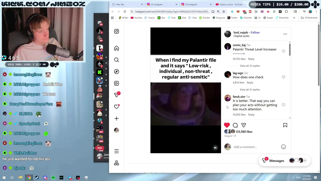The image size is (321, 181).
Task: Open notifications heart icon in the sidebar
Action: click(116, 107)
